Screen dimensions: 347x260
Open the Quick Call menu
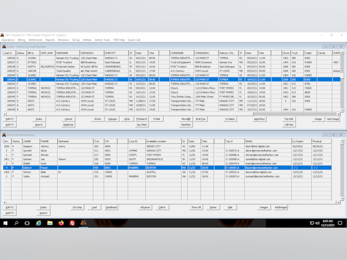point(134,40)
